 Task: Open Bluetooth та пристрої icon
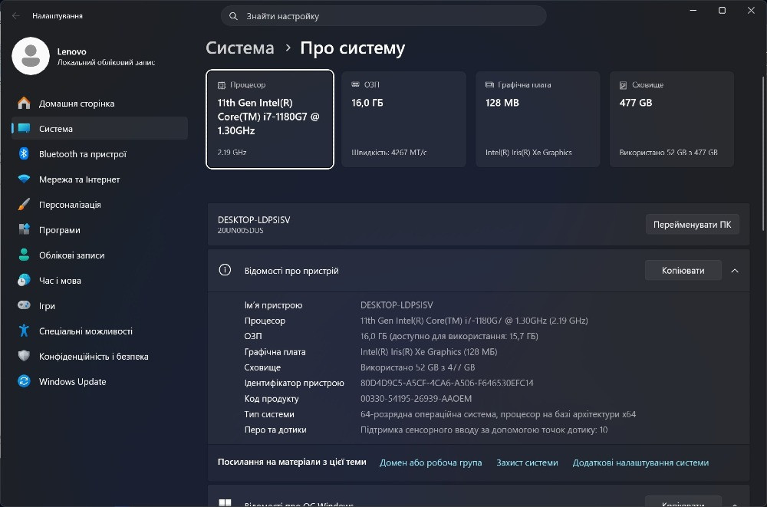(24, 153)
